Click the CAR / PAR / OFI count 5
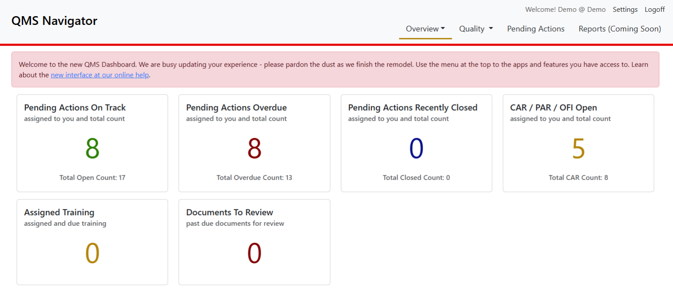This screenshot has height=300, width=673. click(x=578, y=148)
